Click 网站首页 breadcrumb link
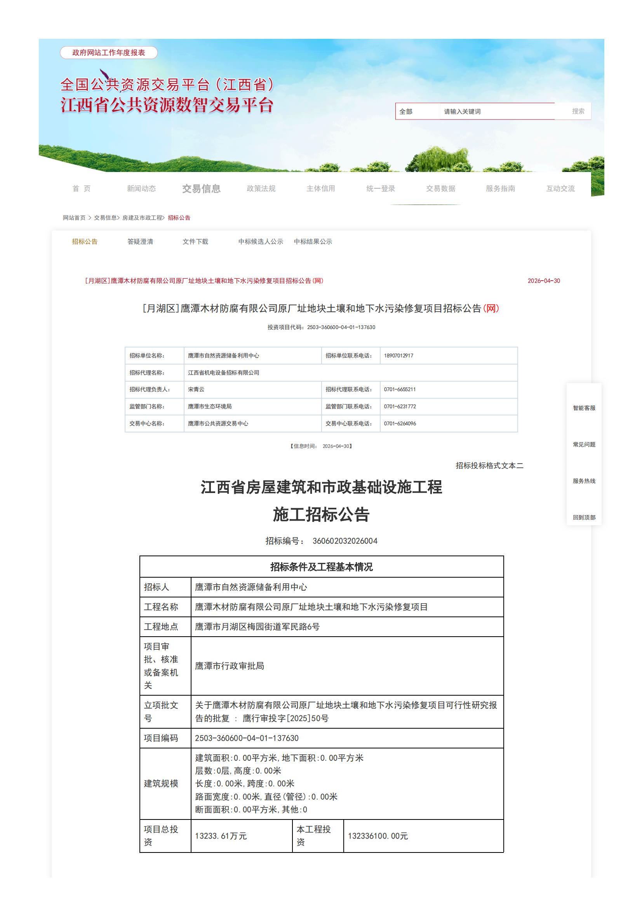Screen dimensions: 642x908 coord(74,218)
